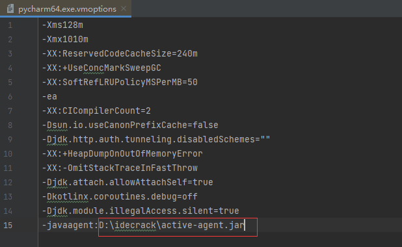Click the active-agent.jar path text

click(172, 225)
